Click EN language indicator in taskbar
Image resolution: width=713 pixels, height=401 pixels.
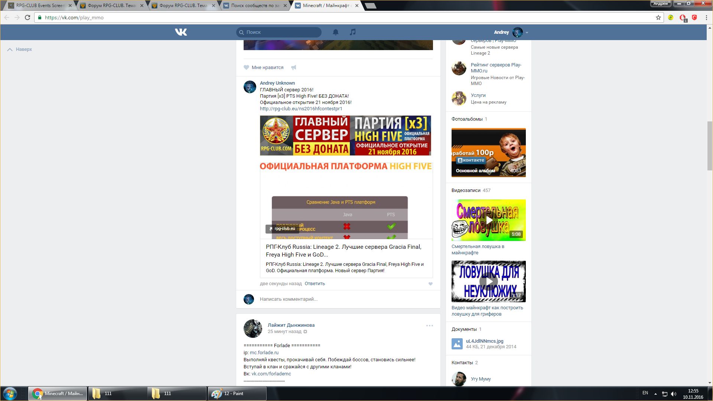(x=645, y=393)
